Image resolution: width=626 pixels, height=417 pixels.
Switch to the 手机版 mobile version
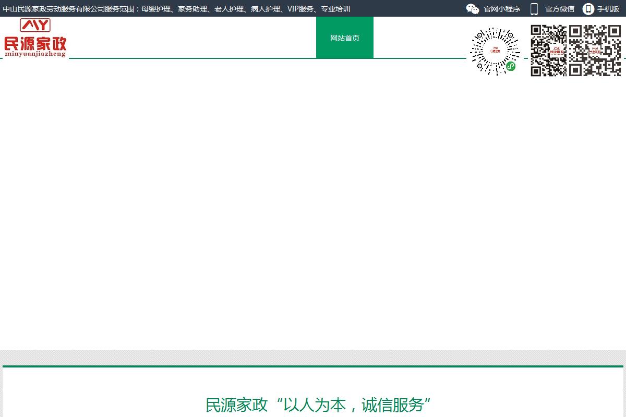[608, 9]
